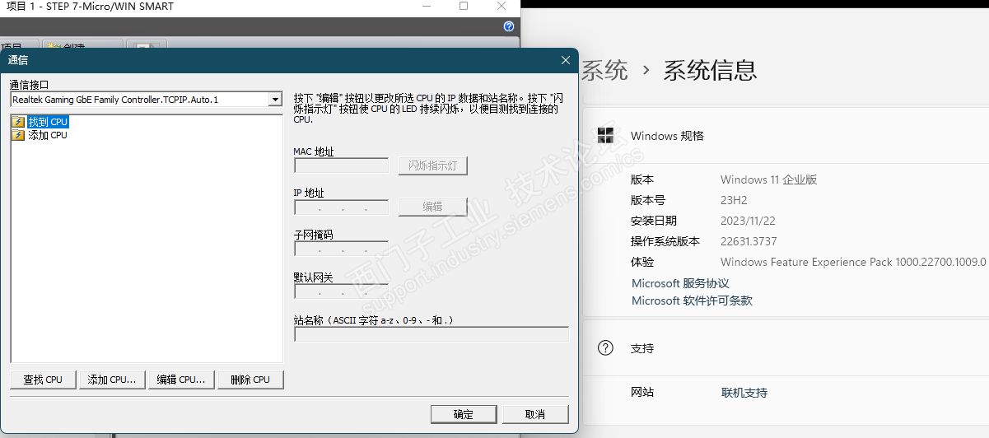Cancel dialog with 取消 button
The height and width of the screenshot is (438, 989).
pos(535,414)
